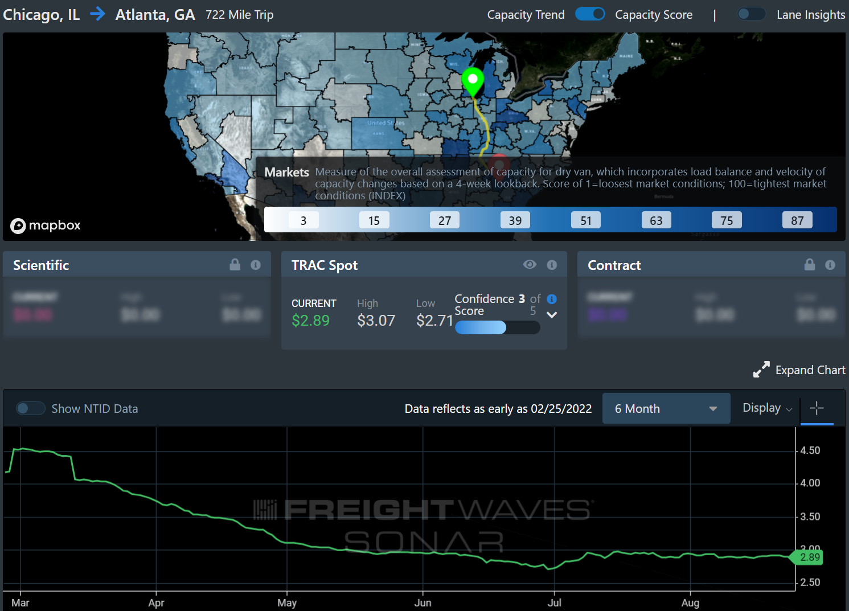The width and height of the screenshot is (849, 611).
Task: Click the lock icon on Scientific panel
Action: point(235,264)
